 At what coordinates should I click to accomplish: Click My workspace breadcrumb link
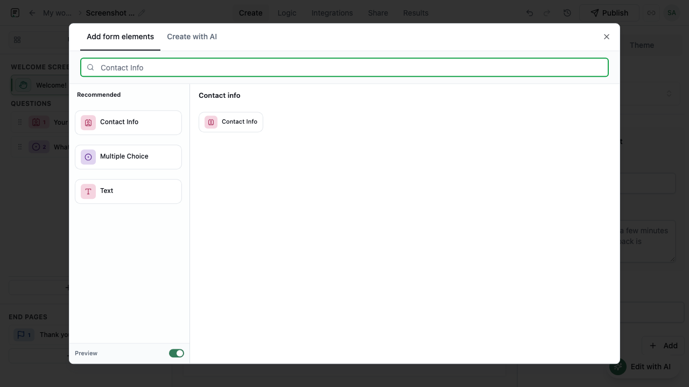(57, 13)
